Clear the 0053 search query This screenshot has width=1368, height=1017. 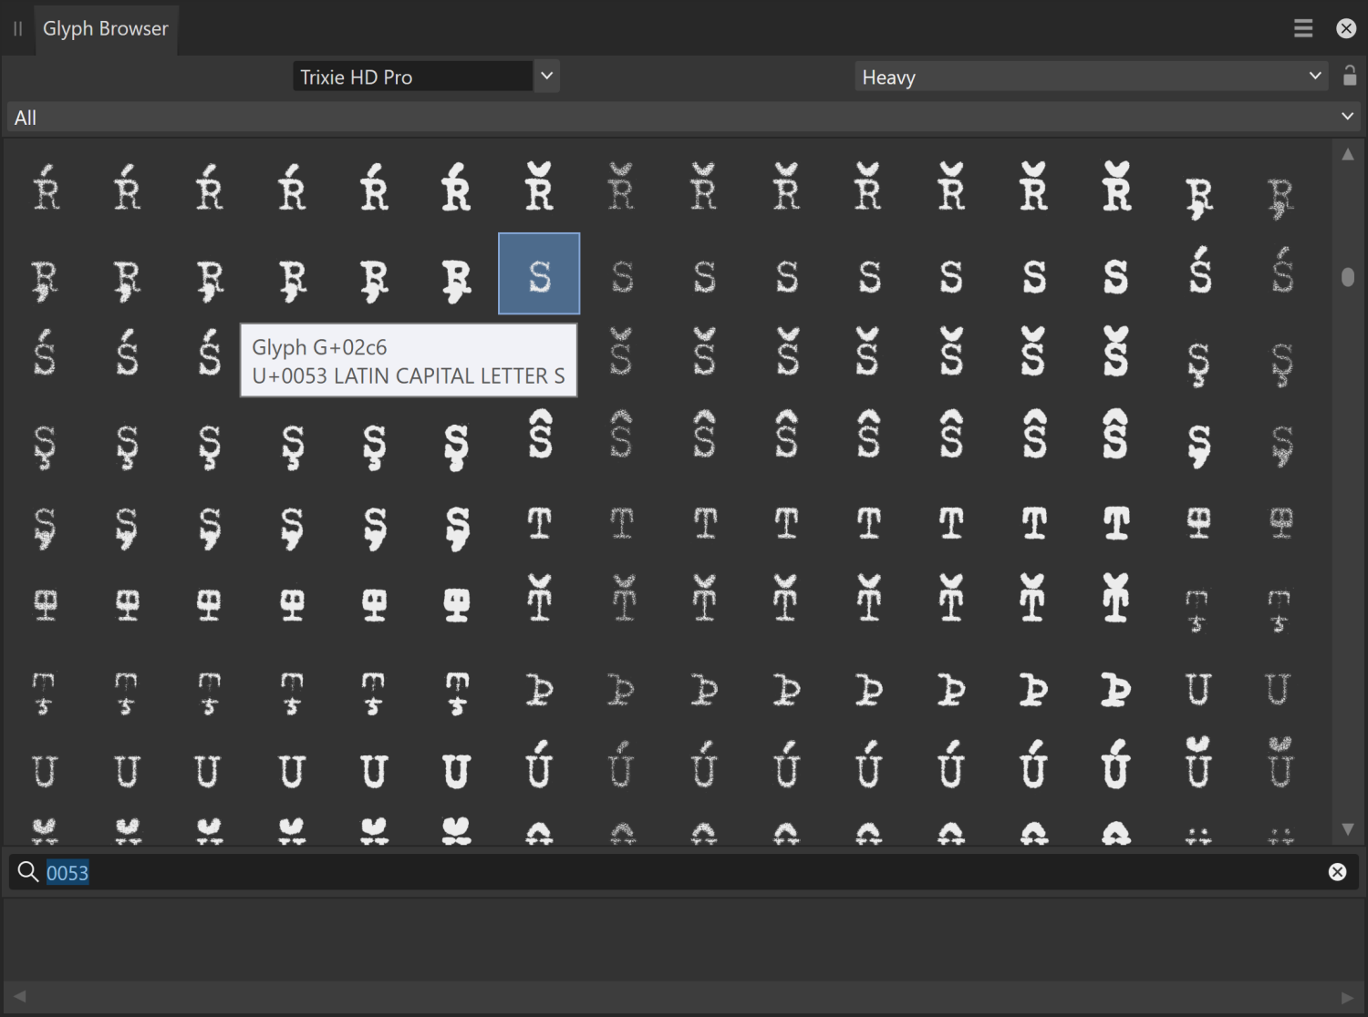point(1336,872)
